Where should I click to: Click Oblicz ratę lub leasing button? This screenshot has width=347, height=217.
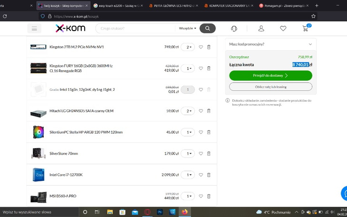click(x=270, y=87)
